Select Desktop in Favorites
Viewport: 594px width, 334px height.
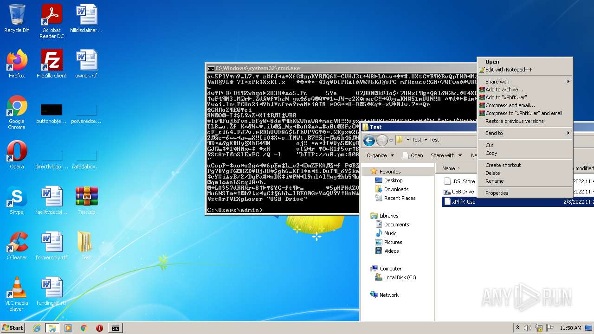coord(393,180)
